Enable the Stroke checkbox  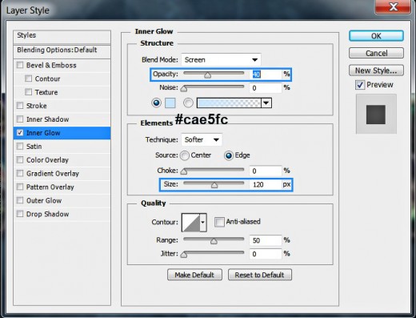[x=20, y=106]
